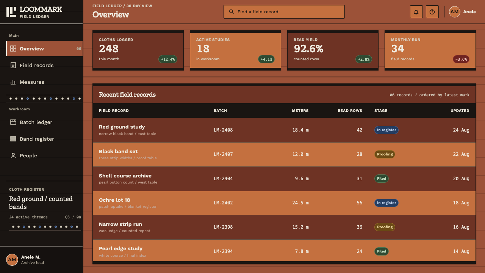Click the -3.6% change badge
485x273 pixels.
pyautogui.click(x=461, y=59)
